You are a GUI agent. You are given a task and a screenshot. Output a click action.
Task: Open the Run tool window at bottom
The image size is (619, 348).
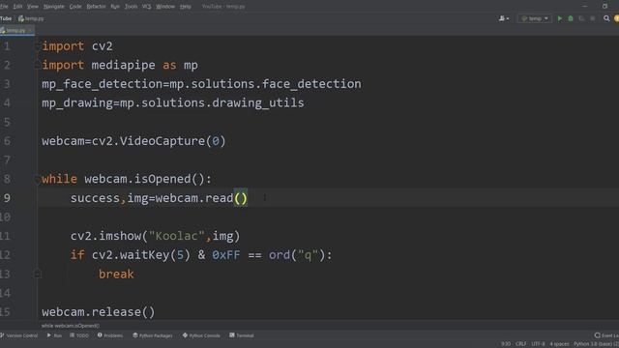click(54, 335)
